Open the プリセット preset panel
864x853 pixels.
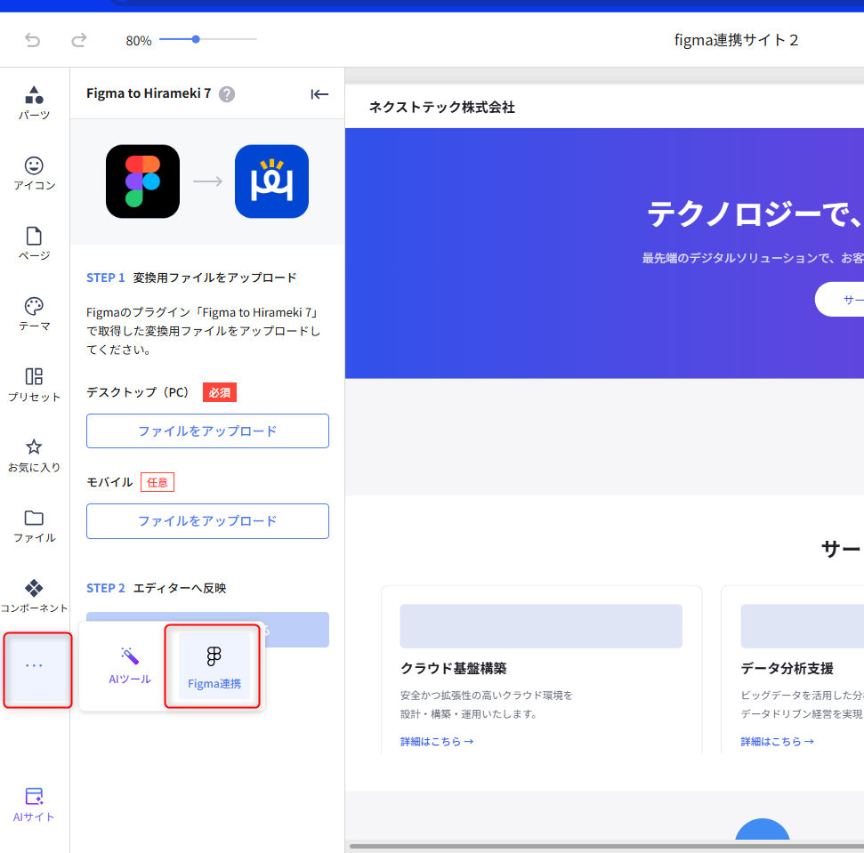pyautogui.click(x=34, y=384)
